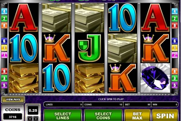Toggle payline 5 marker on the right side

175,85
